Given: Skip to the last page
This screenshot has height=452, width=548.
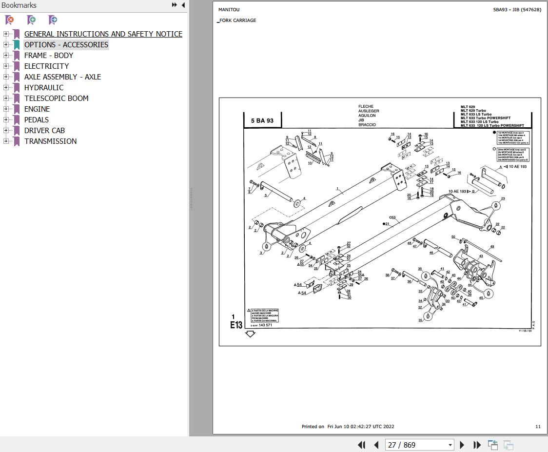Looking at the screenshot, I should tap(477, 445).
